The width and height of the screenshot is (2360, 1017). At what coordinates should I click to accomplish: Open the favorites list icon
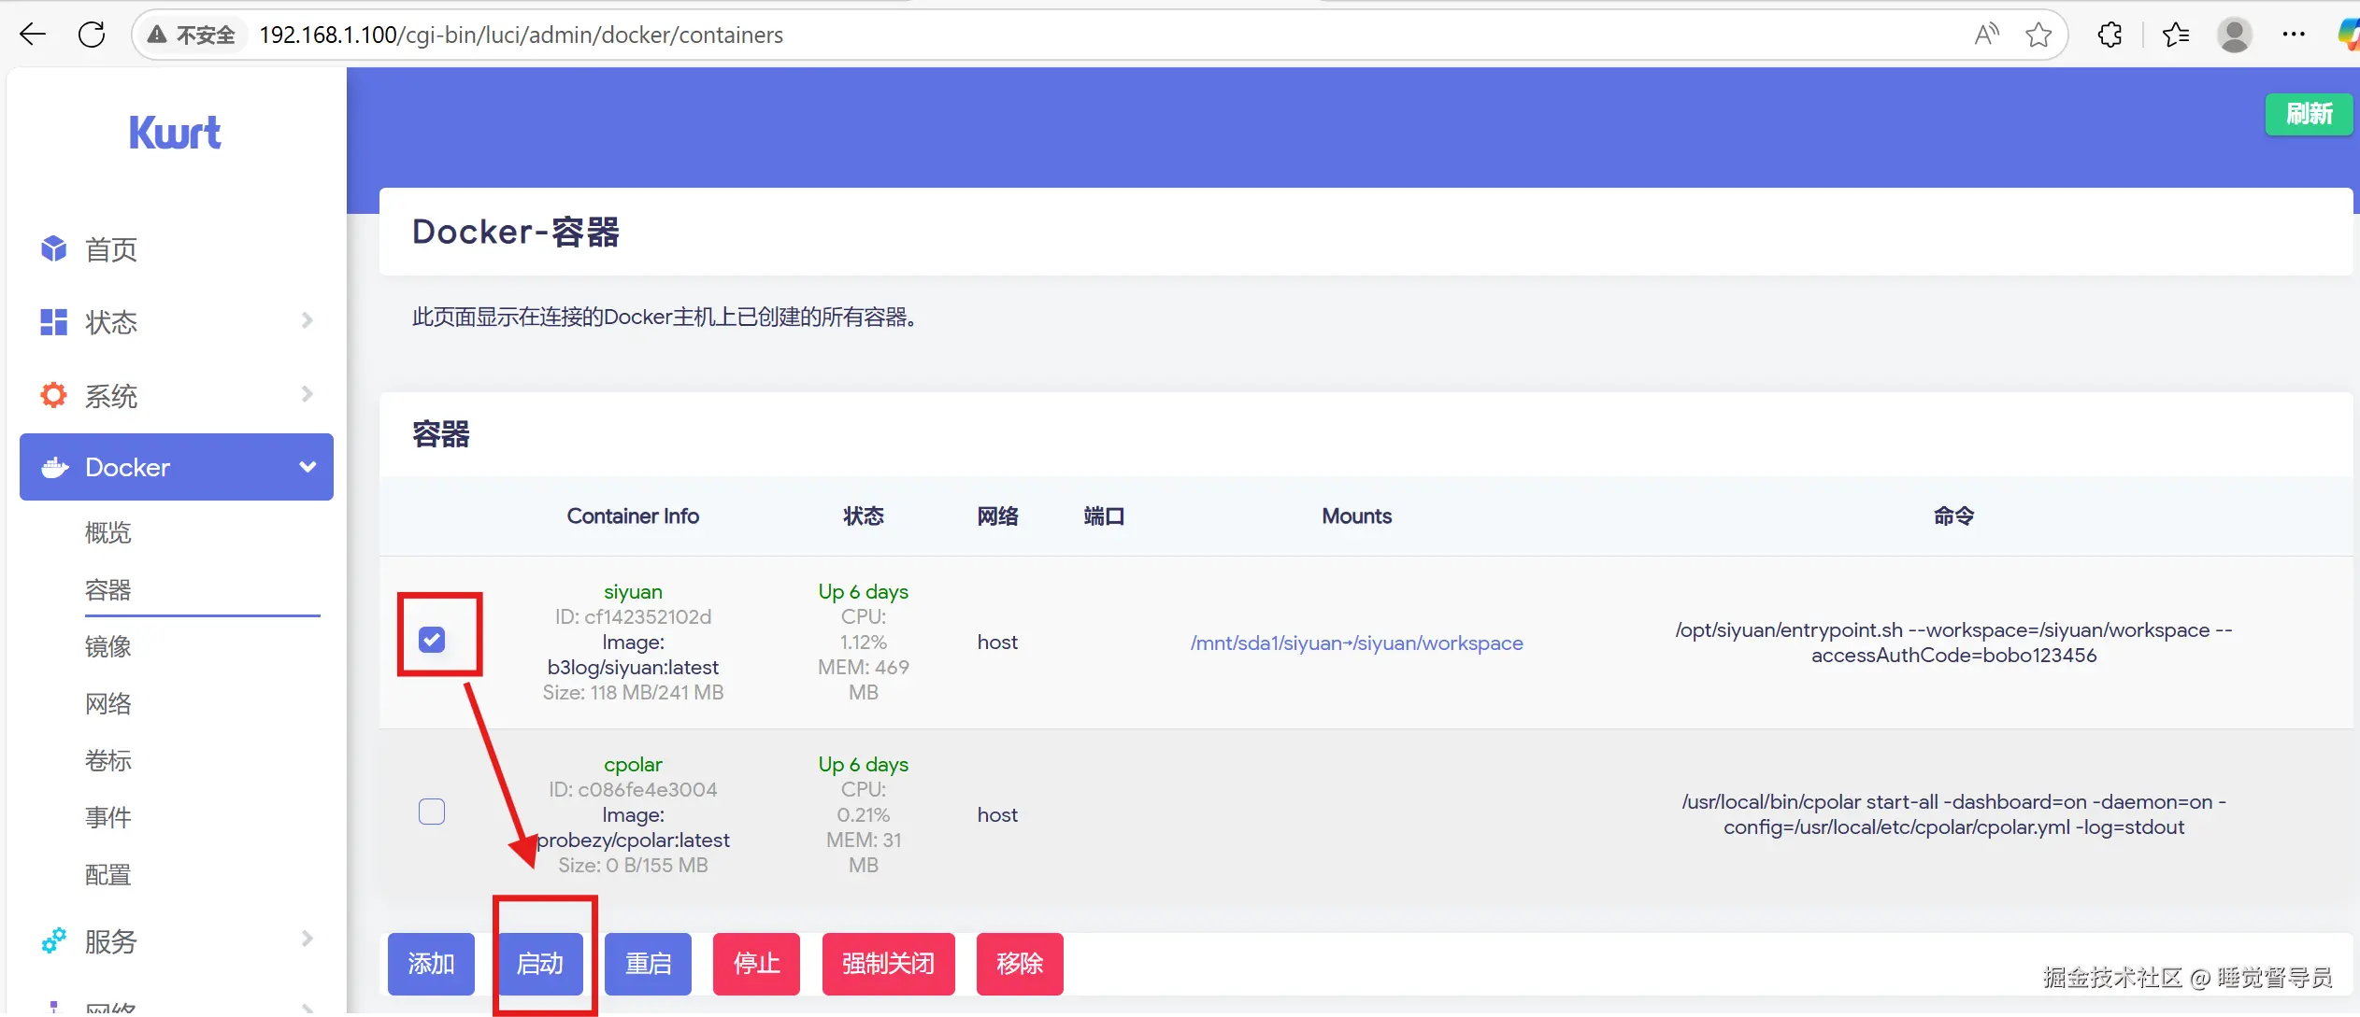click(2175, 35)
